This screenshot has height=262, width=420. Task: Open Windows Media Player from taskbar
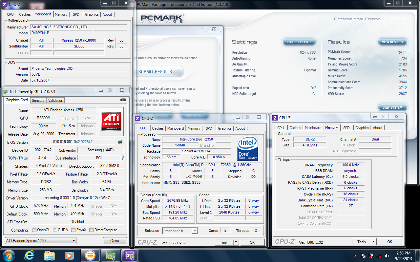[69, 255]
